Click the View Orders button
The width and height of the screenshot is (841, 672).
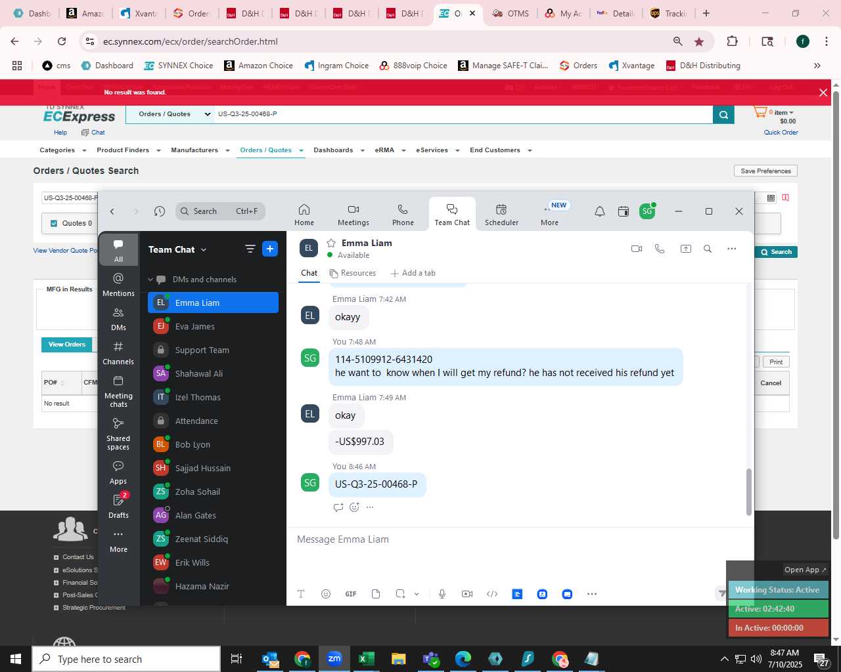click(67, 345)
